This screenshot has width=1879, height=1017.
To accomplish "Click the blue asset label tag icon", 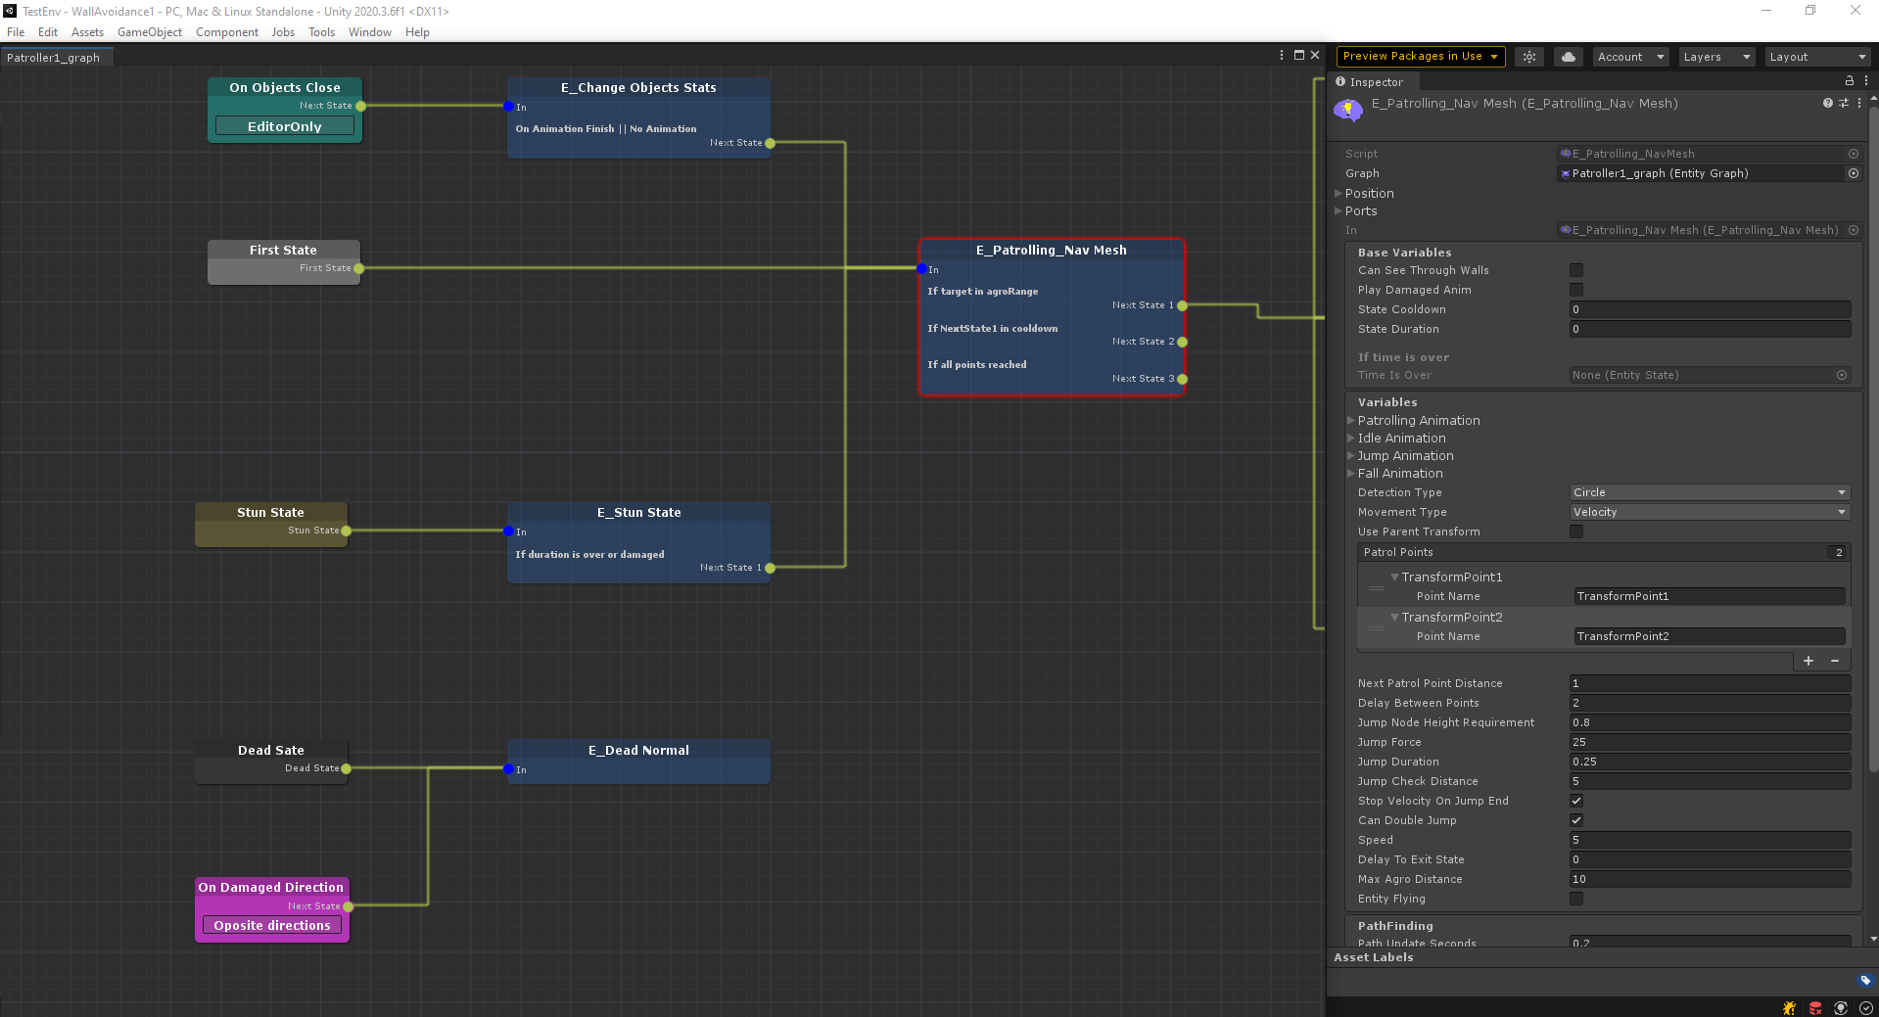I will [x=1864, y=981].
